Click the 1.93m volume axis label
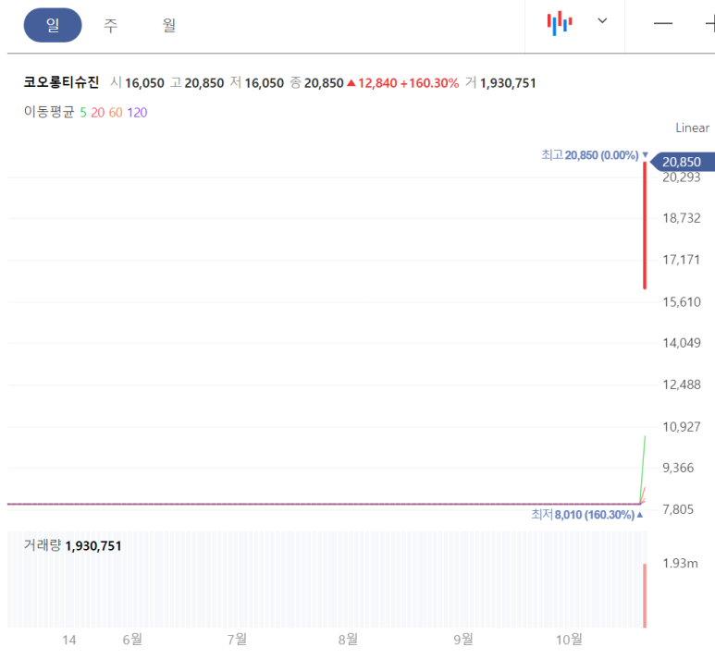This screenshot has width=715, height=671. [680, 564]
